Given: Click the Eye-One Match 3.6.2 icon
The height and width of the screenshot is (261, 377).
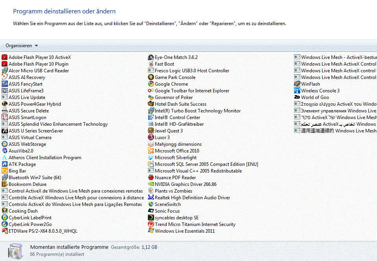Looking at the screenshot, I should 151,57.
